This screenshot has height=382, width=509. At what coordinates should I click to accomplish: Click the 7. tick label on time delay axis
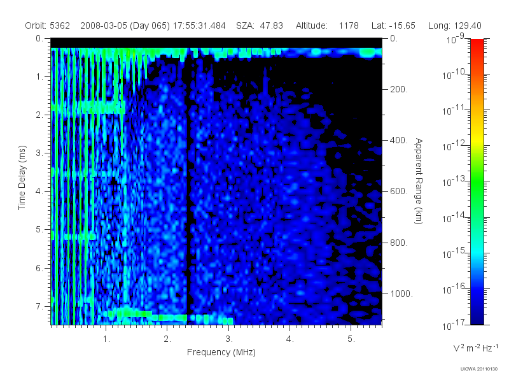pyautogui.click(x=39, y=306)
